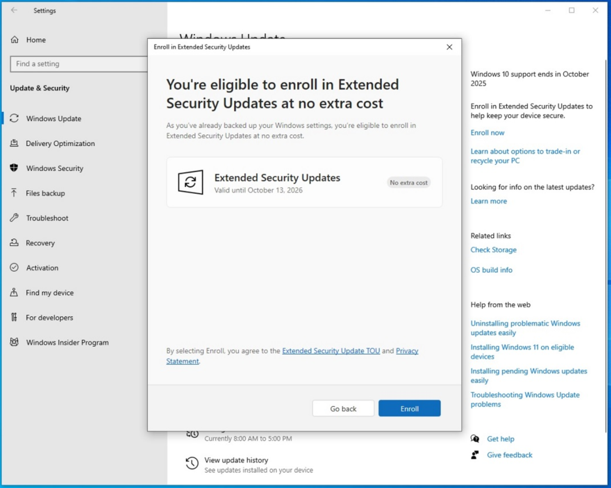
Task: Select Activation label in the sidebar
Action: click(42, 268)
